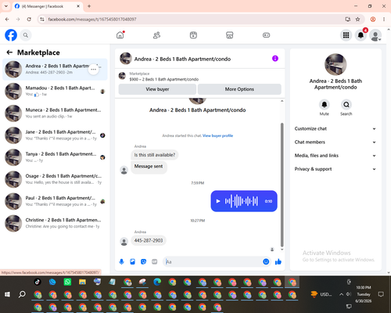Open the purple conversation information icon
The width and height of the screenshot is (391, 313).
point(275,59)
